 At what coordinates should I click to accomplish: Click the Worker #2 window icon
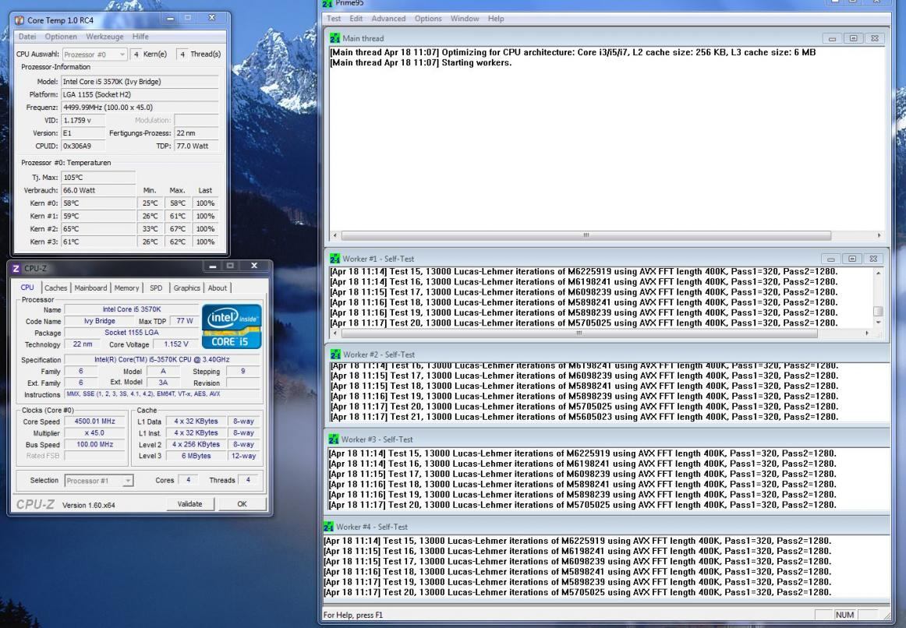click(x=335, y=355)
